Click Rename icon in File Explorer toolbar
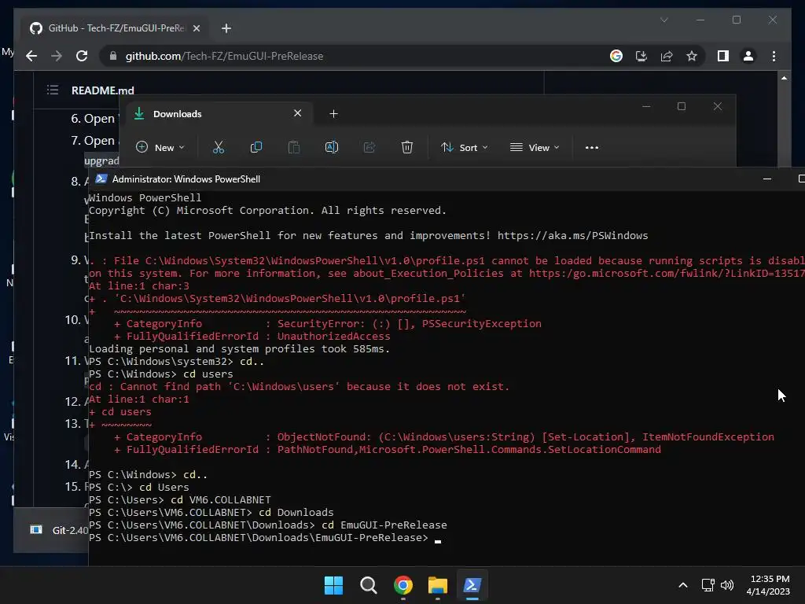The width and height of the screenshot is (805, 604). tap(332, 147)
